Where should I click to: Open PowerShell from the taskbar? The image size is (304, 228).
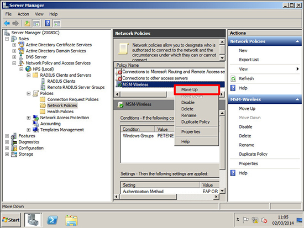tap(53, 220)
